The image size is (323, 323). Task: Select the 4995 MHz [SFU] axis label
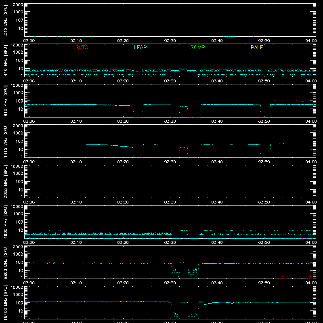coord(5,222)
